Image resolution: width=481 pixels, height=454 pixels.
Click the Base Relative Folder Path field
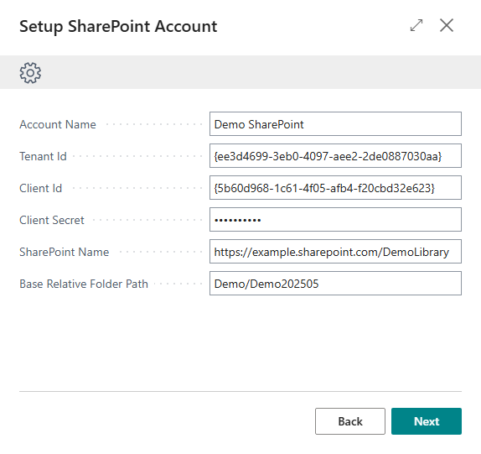tap(335, 284)
